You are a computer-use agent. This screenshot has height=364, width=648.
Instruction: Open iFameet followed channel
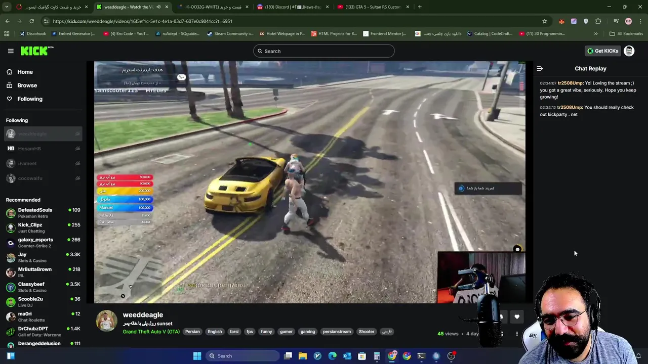[x=43, y=163]
